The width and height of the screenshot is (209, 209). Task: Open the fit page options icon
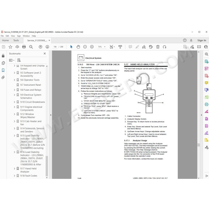[112, 47]
